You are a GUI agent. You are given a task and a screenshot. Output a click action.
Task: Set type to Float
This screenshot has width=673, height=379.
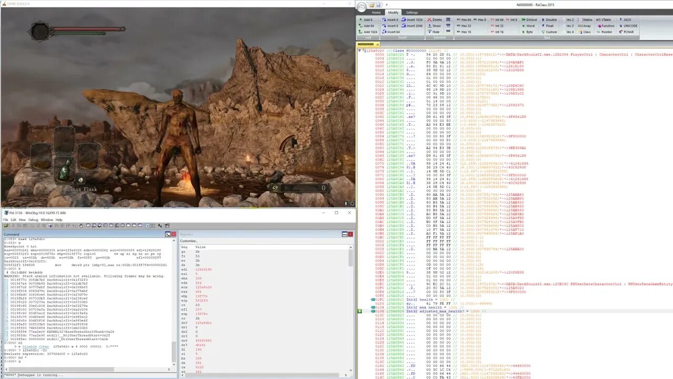point(548,26)
